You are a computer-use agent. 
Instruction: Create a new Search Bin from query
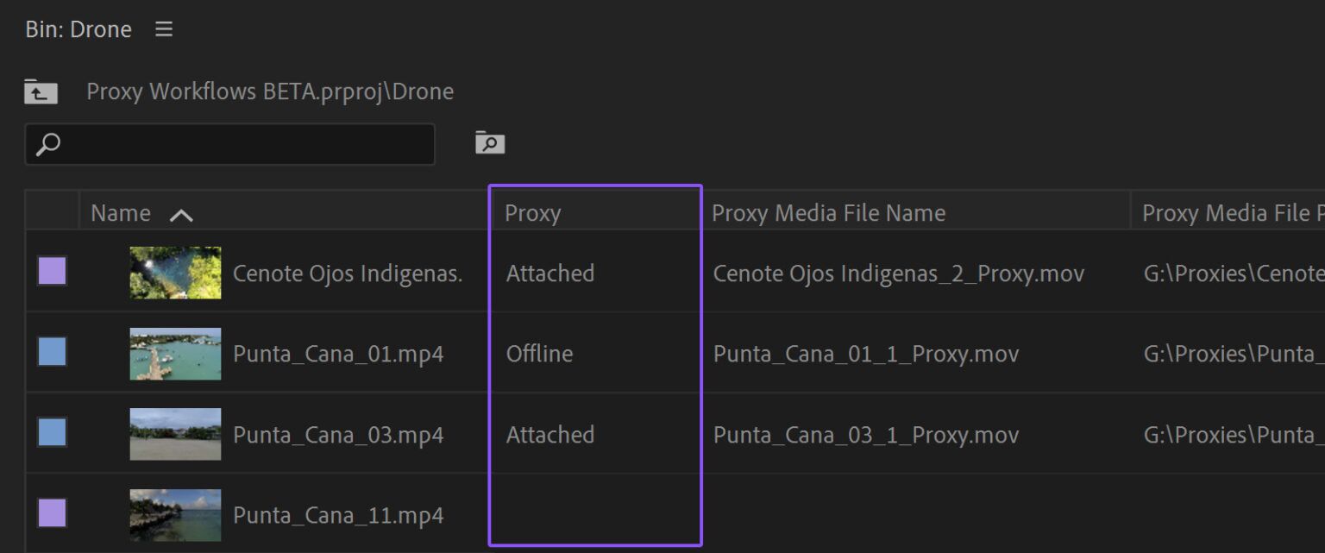click(488, 143)
